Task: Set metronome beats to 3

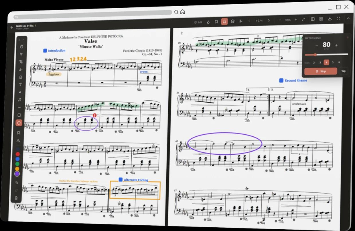Action: coord(320,62)
